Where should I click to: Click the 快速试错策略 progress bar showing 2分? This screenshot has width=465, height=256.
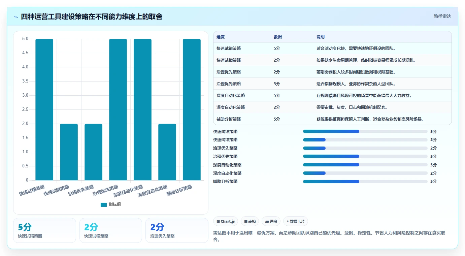click(x=365, y=140)
